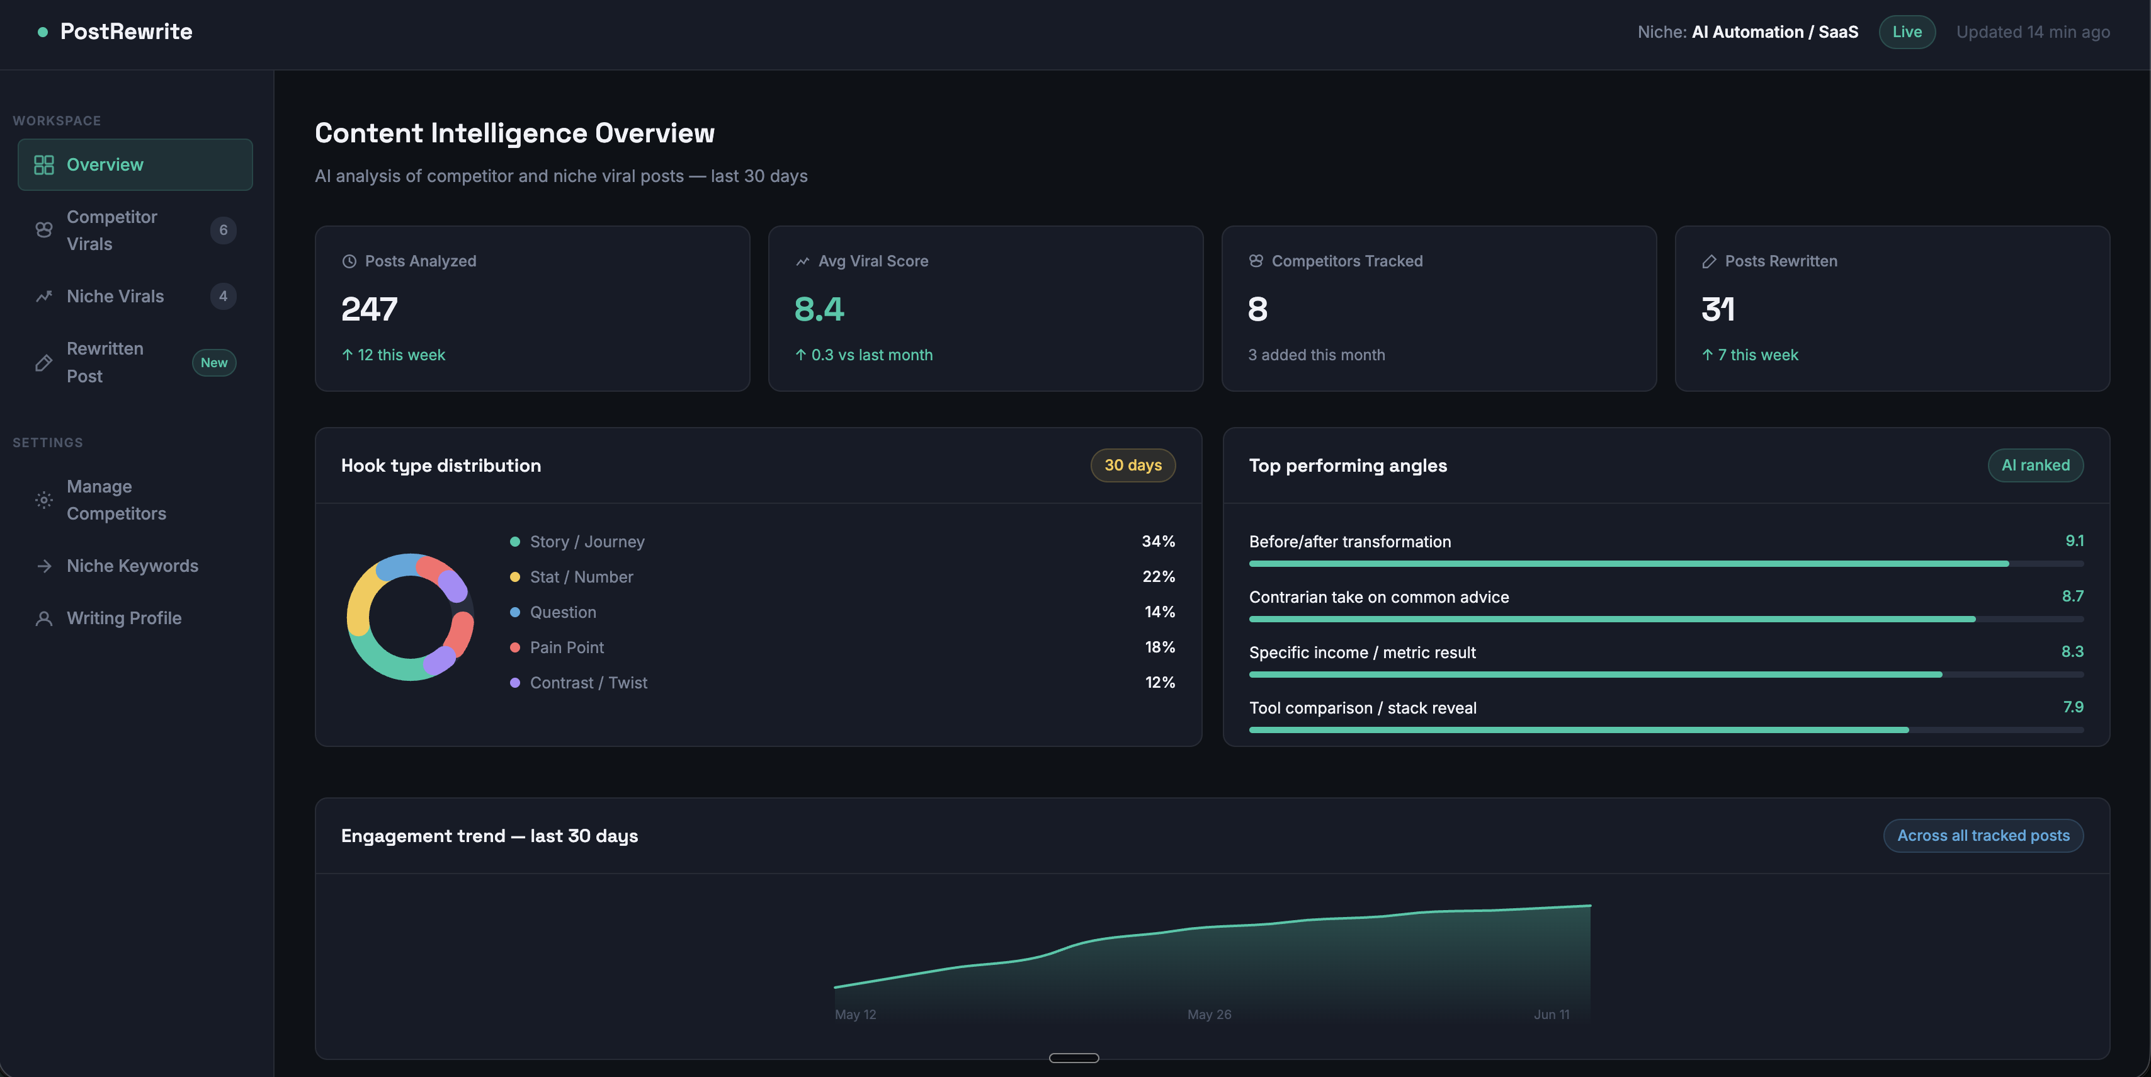Viewport: 2151px width, 1077px height.
Task: Click the Live status badge
Action: (1907, 31)
